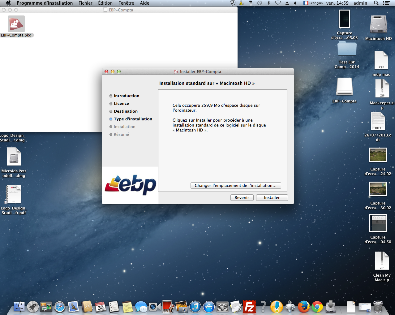Open FaceTime in the Dock
Screen dimensions: 395x315
[x=154, y=307]
